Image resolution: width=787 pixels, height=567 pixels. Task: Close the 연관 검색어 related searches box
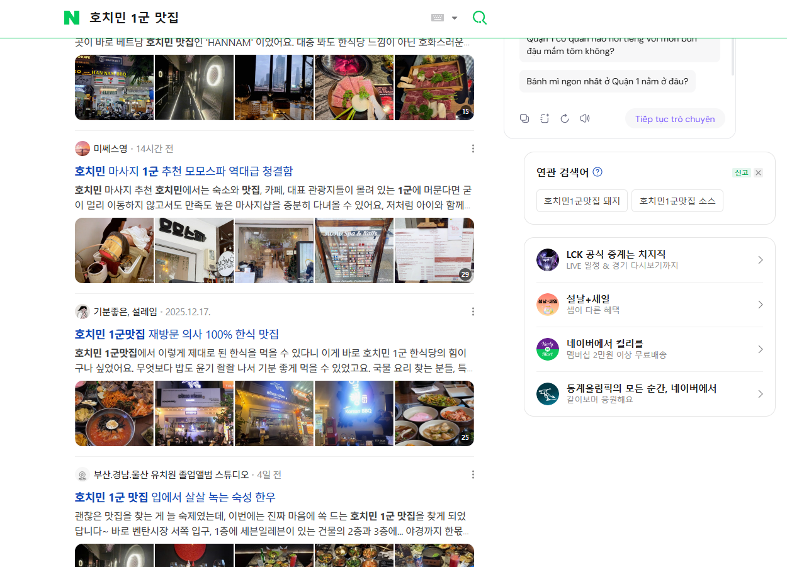[x=758, y=172]
